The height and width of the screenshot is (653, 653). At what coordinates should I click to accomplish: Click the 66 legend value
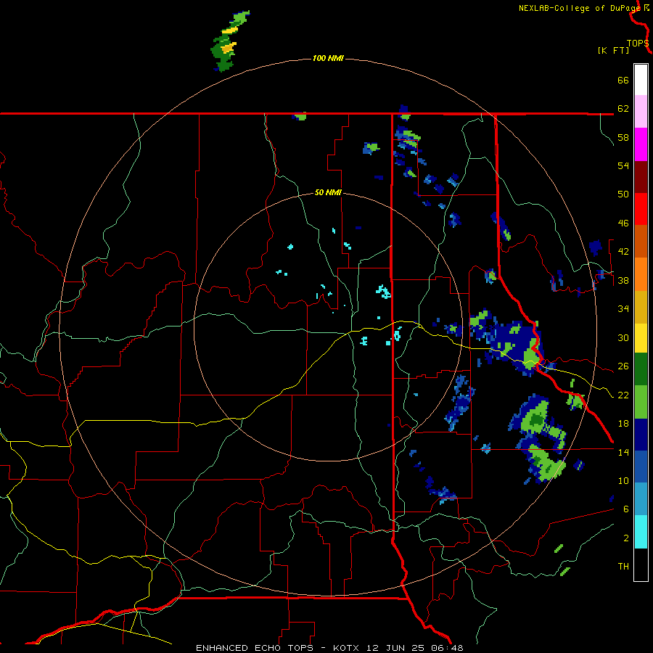coord(623,80)
